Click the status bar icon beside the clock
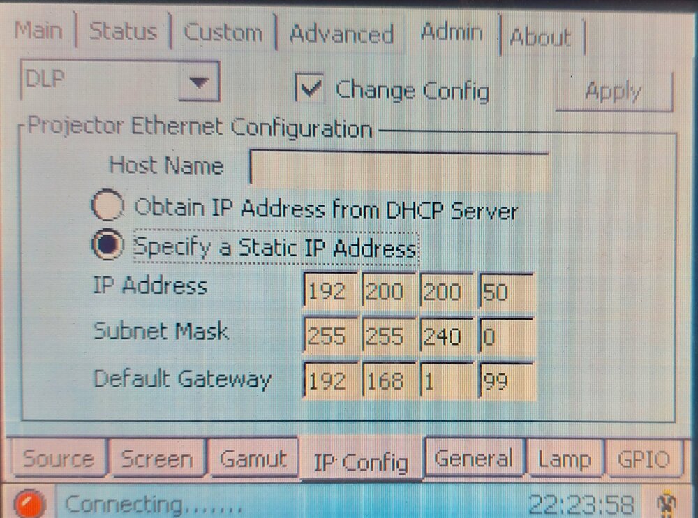This screenshot has height=518, width=698. click(x=668, y=504)
